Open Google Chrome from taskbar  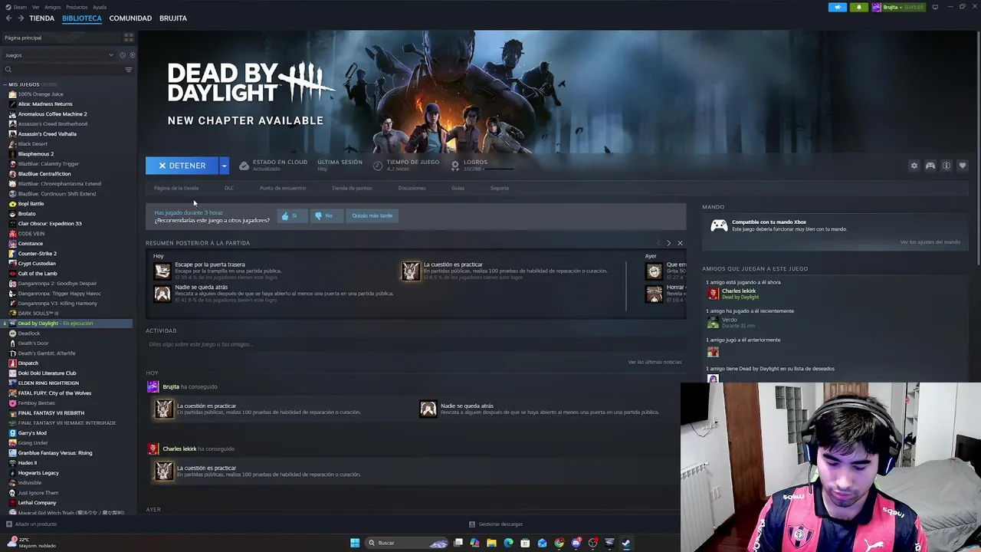coord(559,543)
